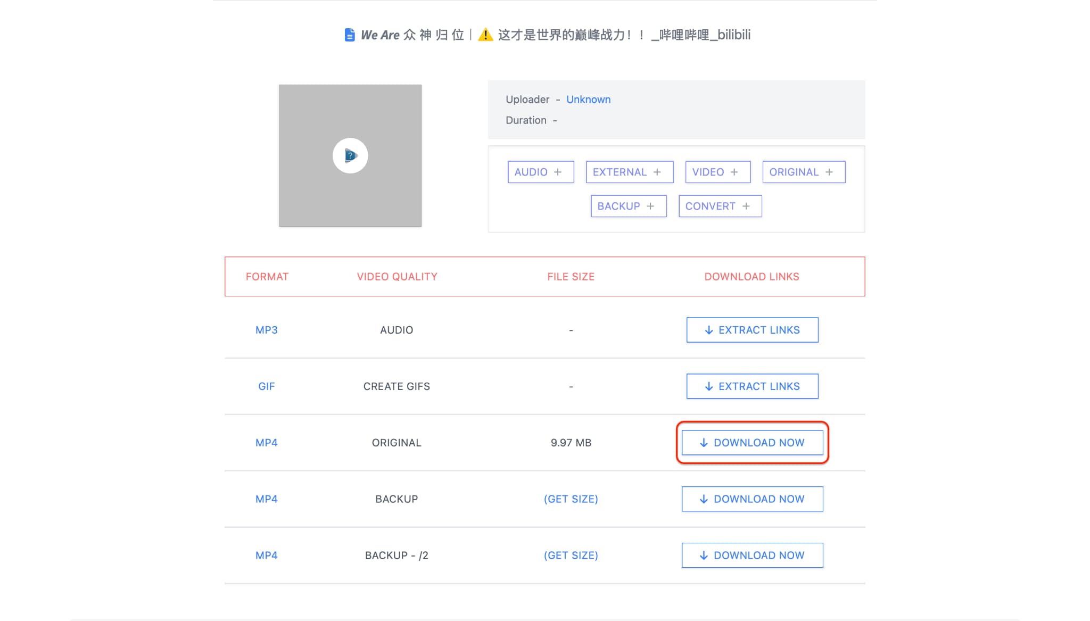
Task: Expand the ORIGINAL options section
Action: [804, 172]
